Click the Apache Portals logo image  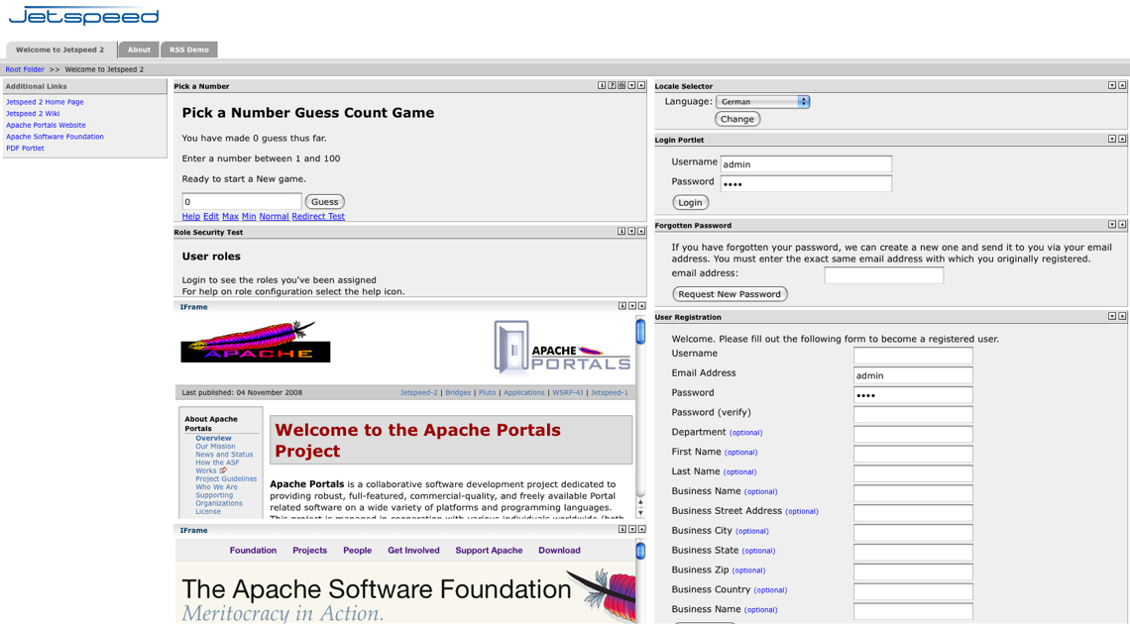point(562,348)
